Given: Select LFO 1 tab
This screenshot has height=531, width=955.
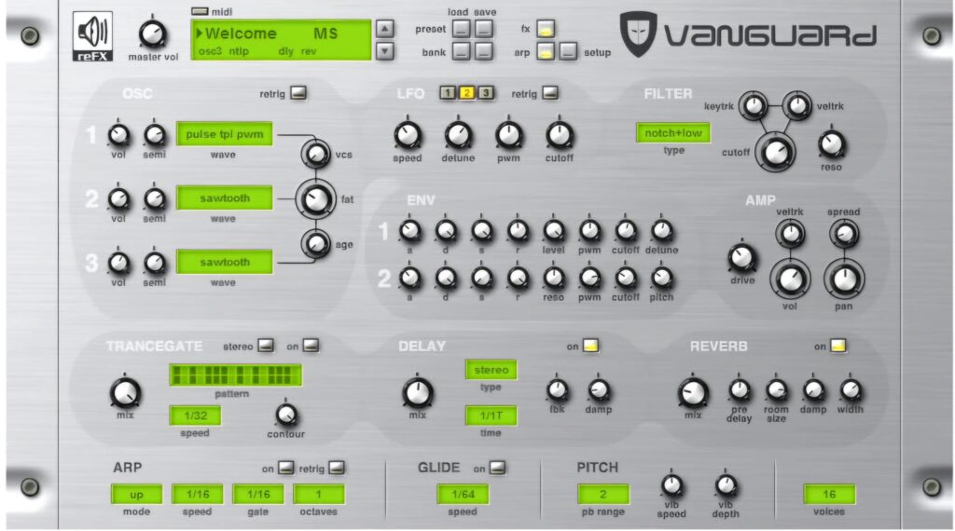Looking at the screenshot, I should (x=448, y=93).
